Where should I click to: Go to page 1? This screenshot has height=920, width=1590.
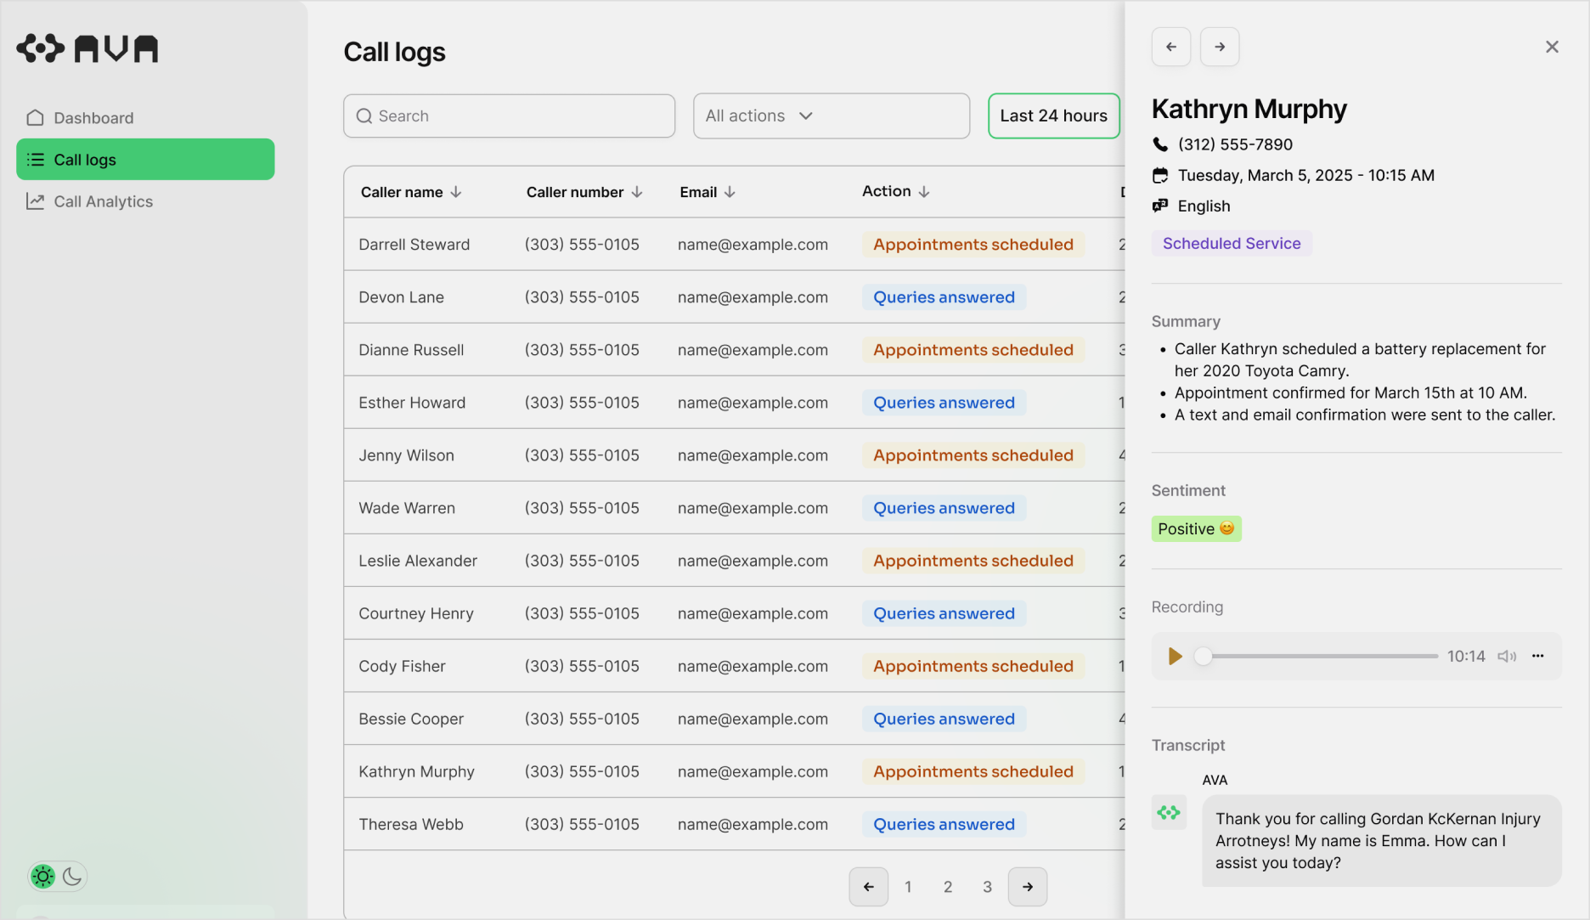pos(908,887)
